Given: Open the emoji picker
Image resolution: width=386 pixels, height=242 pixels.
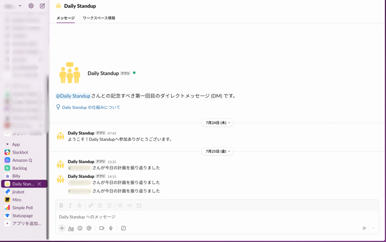Looking at the screenshot, I should [80, 228].
